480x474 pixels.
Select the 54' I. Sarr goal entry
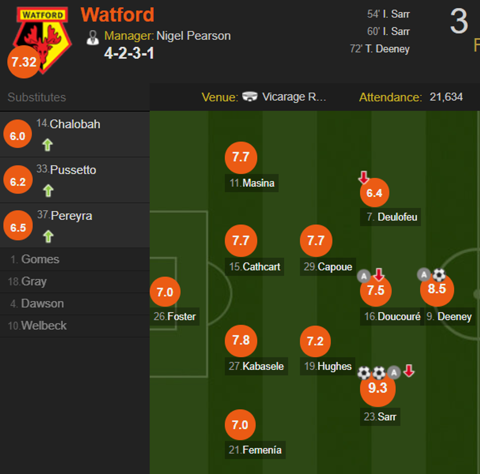[388, 14]
